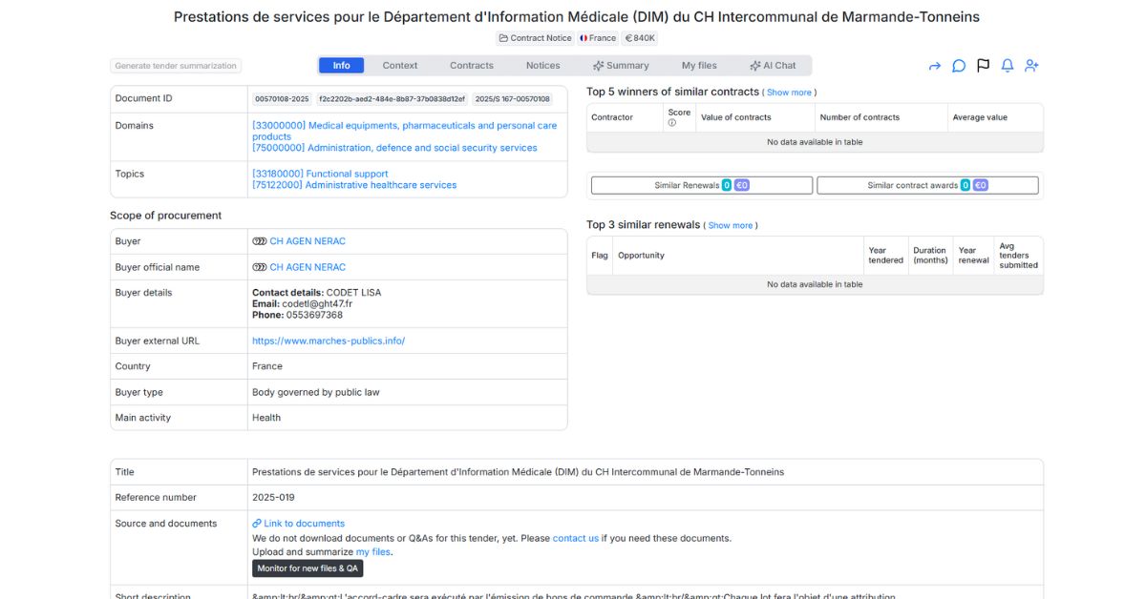
Task: Expand Show more for similar renewals
Action: (x=731, y=226)
